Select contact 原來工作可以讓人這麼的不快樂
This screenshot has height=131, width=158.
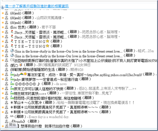43,89
